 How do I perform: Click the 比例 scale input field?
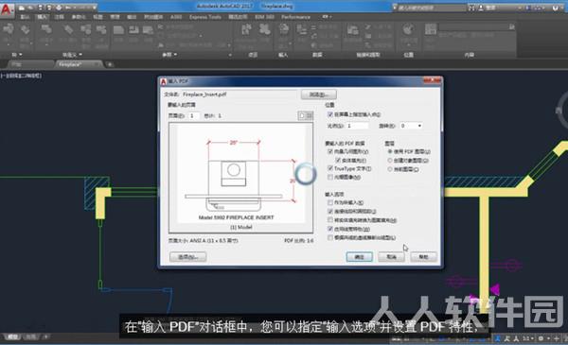tap(357, 126)
